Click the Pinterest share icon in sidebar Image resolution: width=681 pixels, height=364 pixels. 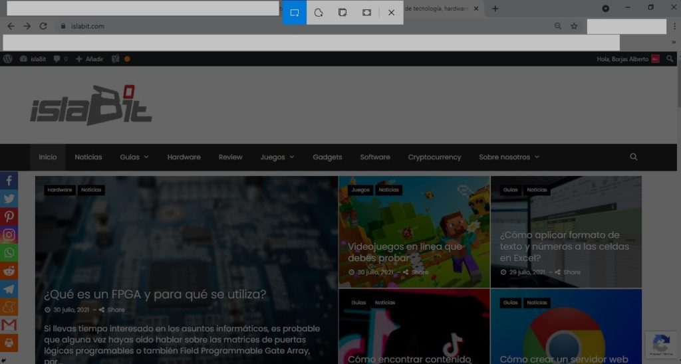click(x=9, y=217)
